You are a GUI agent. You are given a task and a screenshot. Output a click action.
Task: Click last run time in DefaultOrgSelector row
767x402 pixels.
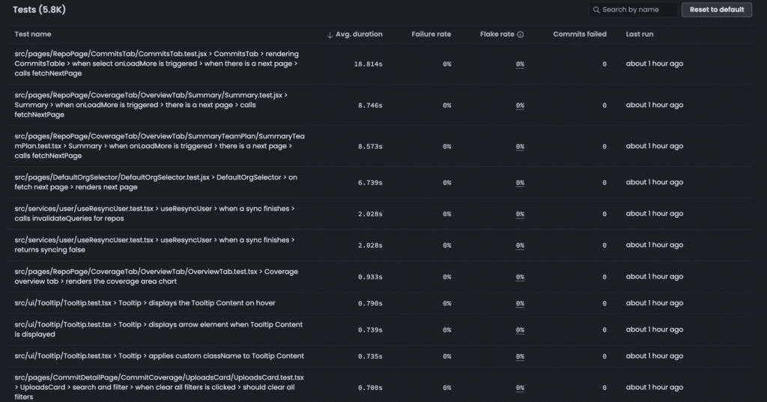[x=655, y=182]
